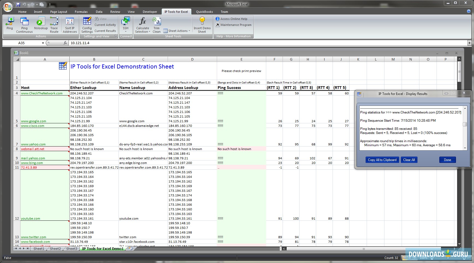The image size is (474, 263).
Task: Click the Done button
Action: point(447,160)
